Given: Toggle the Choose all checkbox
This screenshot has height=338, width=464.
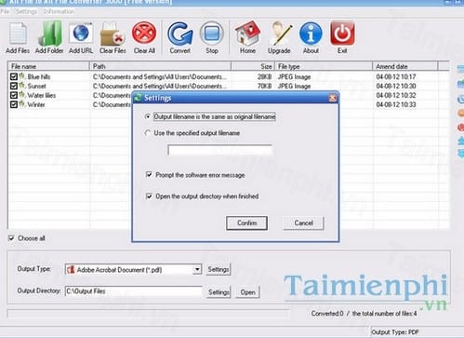Looking at the screenshot, I should pyautogui.click(x=11, y=238).
